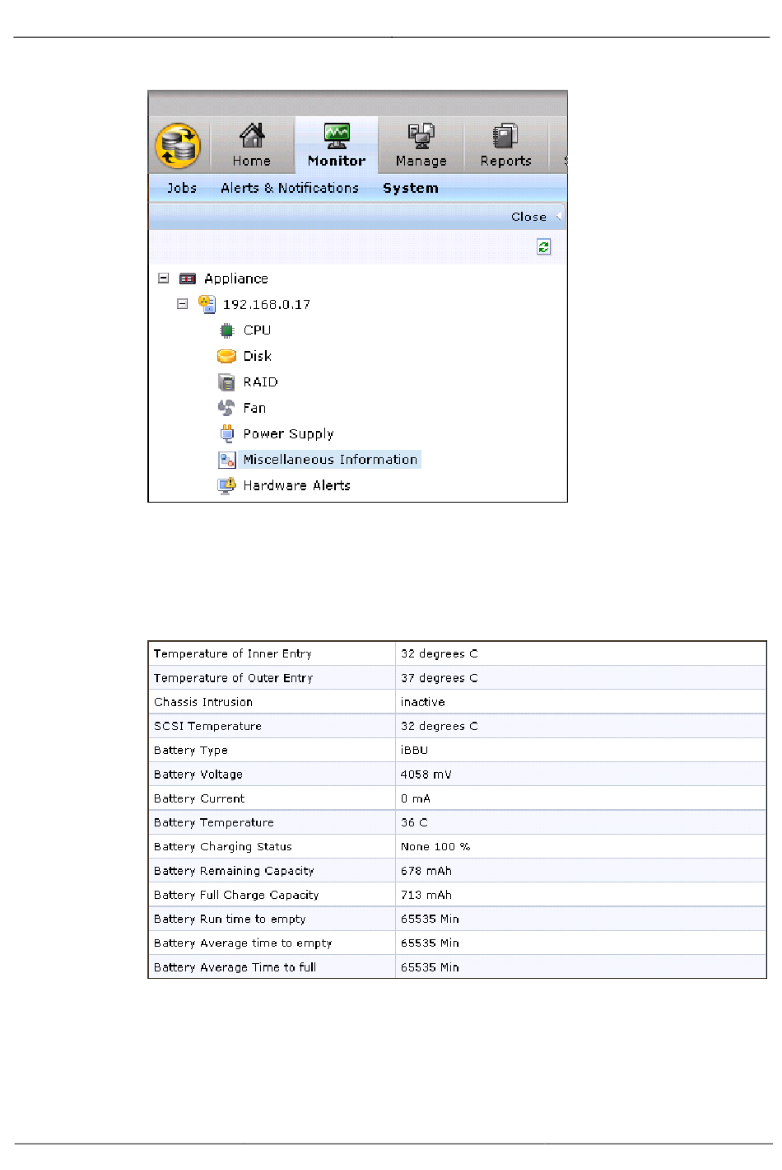
Task: Click the Power Supply plug icon
Action: 226,433
